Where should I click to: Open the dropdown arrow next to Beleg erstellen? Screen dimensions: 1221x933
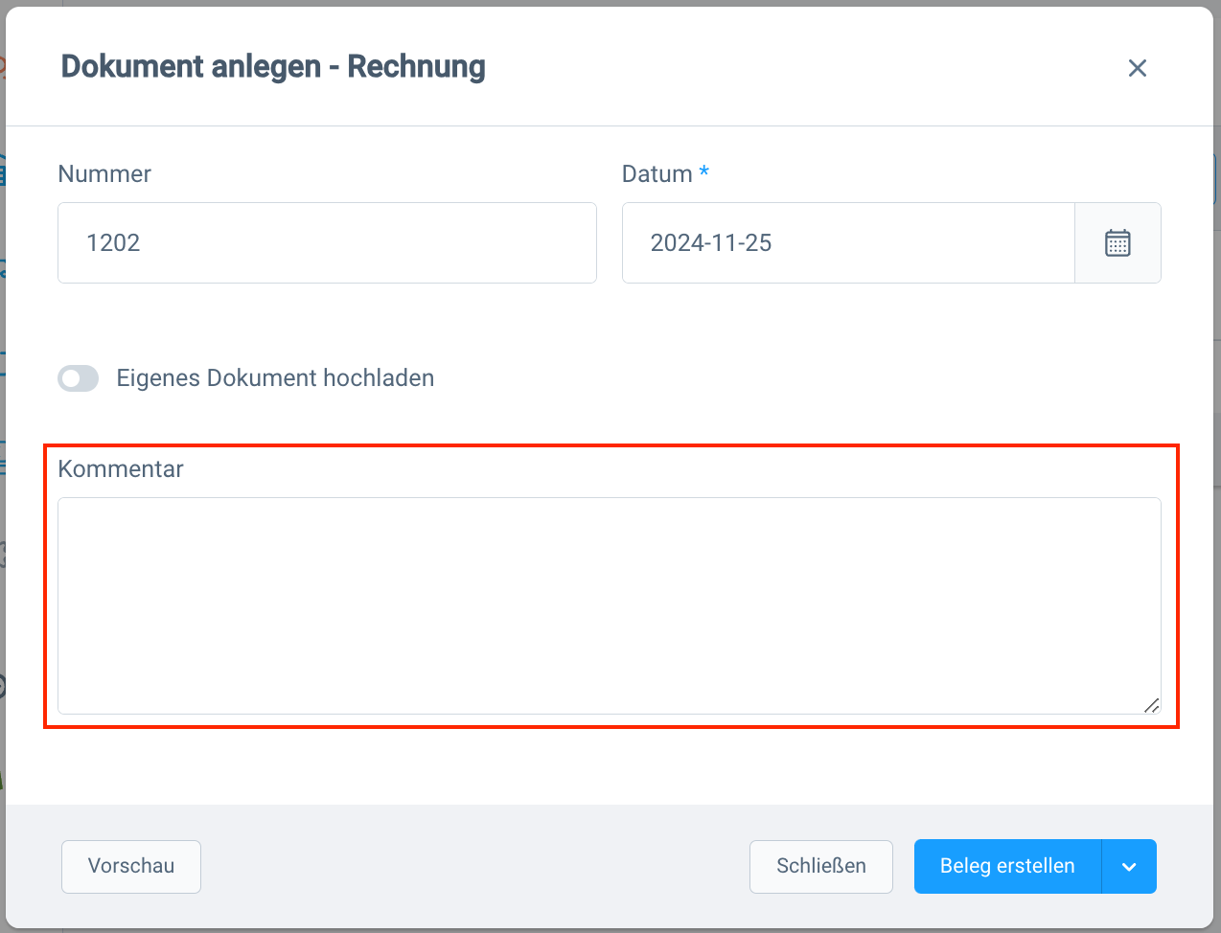1128,866
